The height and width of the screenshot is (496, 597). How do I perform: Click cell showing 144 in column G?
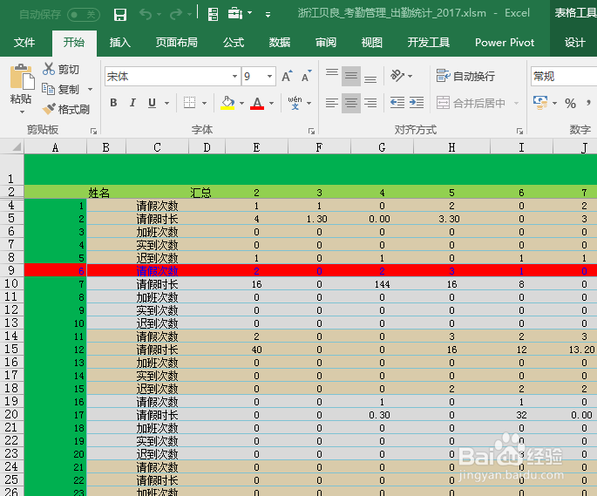(x=382, y=284)
